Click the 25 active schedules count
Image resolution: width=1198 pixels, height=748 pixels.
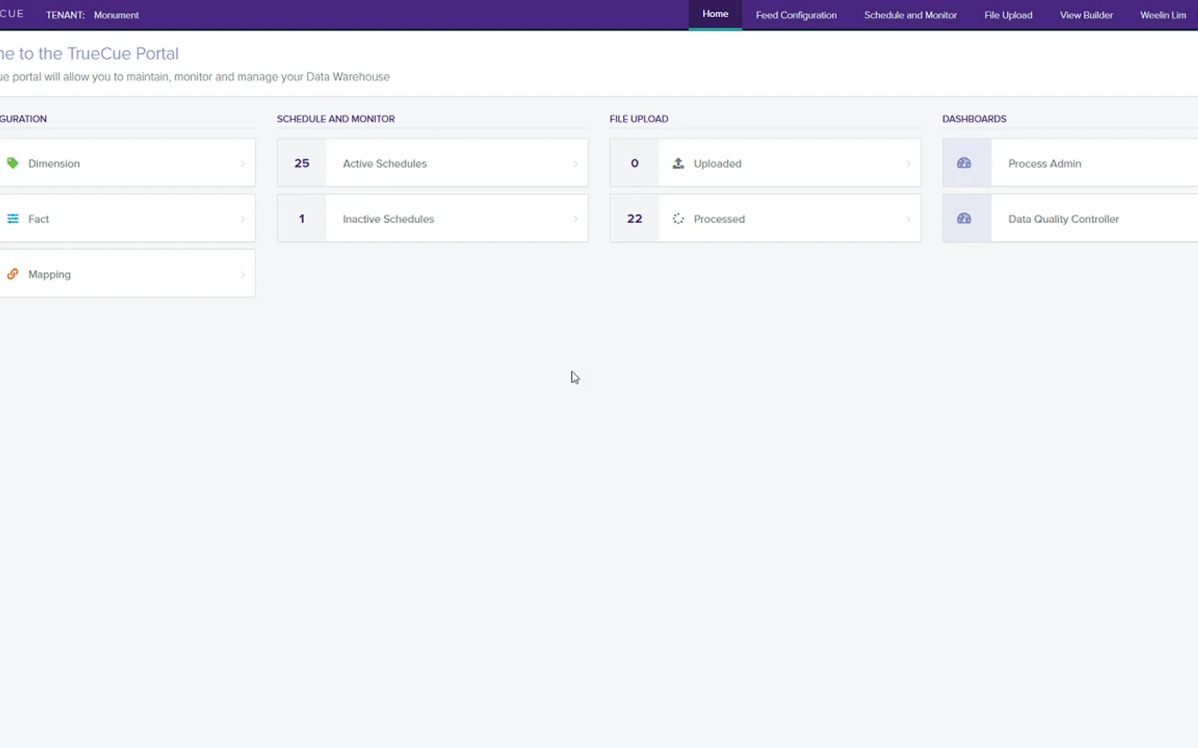(302, 163)
